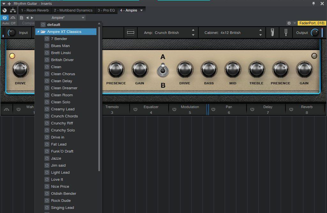Open the plugin routing icon
327x213 pixels.
coord(13,10)
